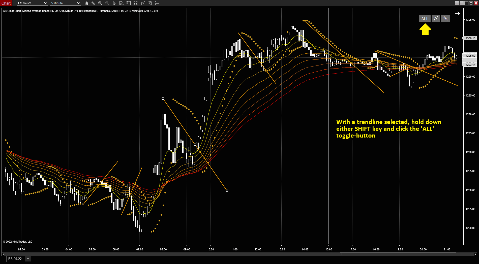Open the Chart Style bars icon
This screenshot has width=479, height=264.
click(x=86, y=3)
